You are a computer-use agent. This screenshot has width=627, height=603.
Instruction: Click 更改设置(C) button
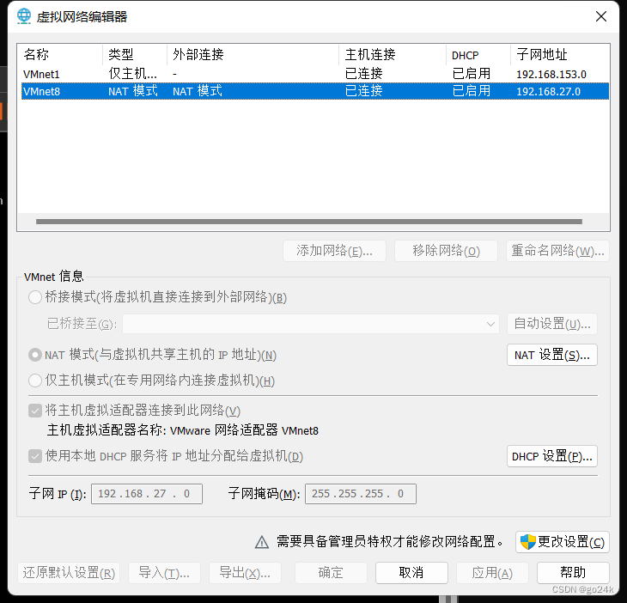coord(563,542)
